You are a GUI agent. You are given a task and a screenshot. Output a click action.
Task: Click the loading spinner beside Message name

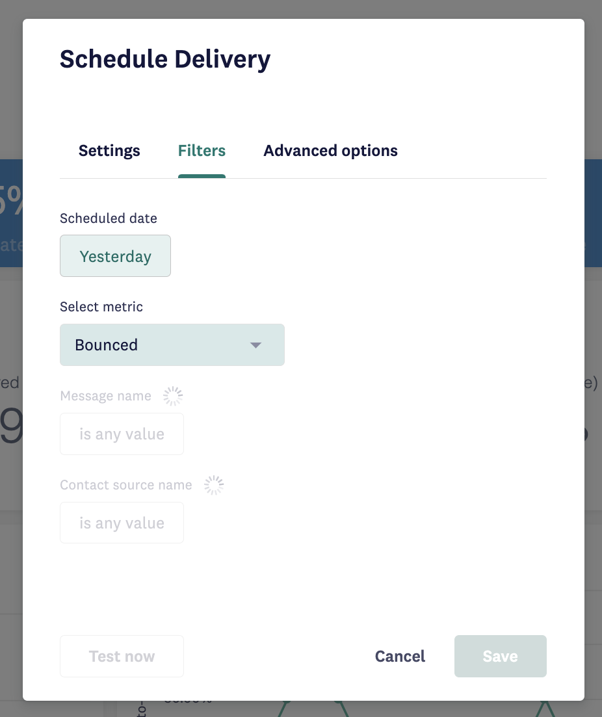(x=173, y=396)
